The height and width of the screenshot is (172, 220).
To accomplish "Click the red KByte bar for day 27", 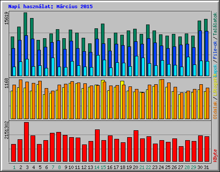I will pos(181,154).
